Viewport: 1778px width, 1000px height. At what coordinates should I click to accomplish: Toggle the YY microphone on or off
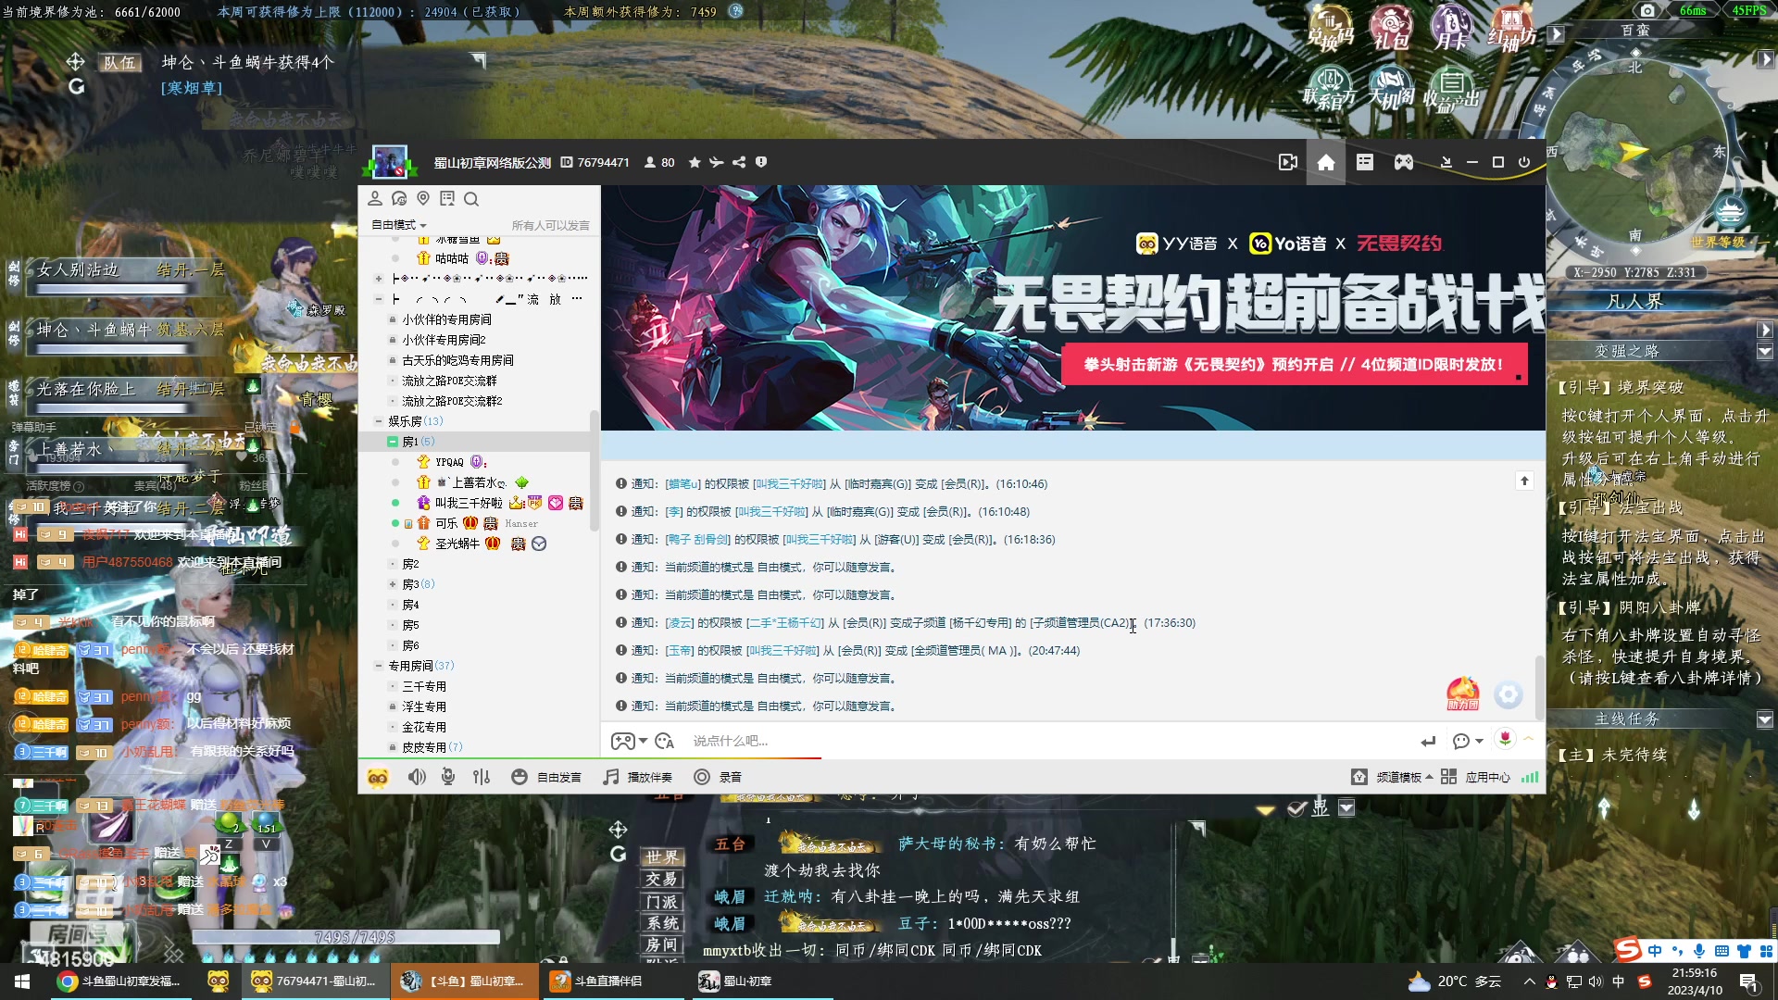(448, 777)
